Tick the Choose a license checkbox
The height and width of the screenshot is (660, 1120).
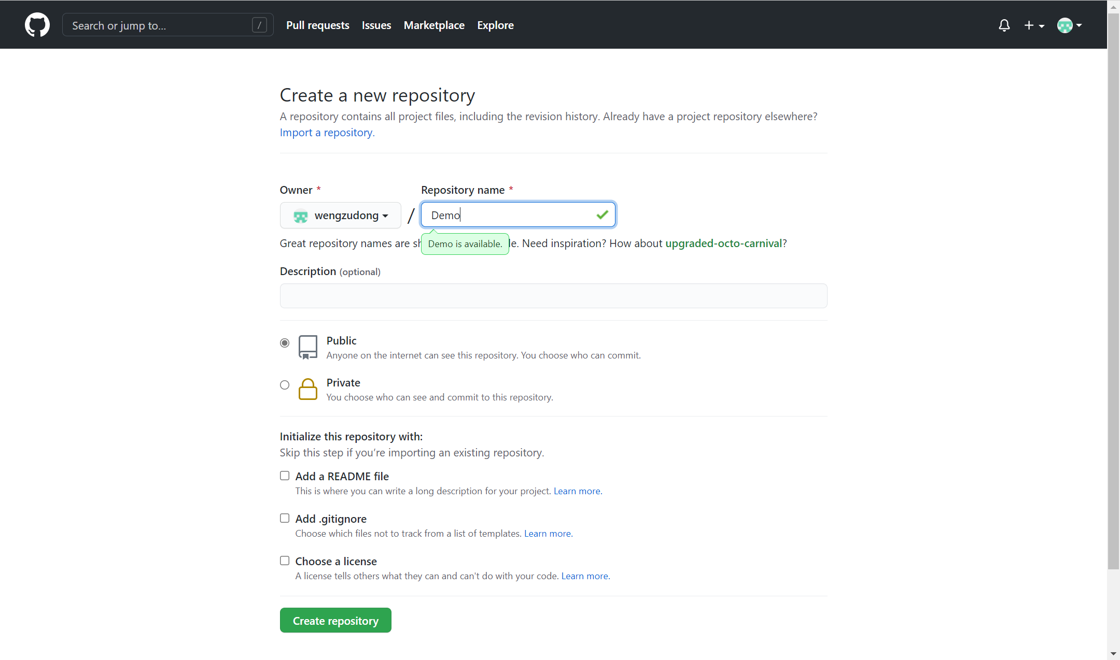pos(285,561)
